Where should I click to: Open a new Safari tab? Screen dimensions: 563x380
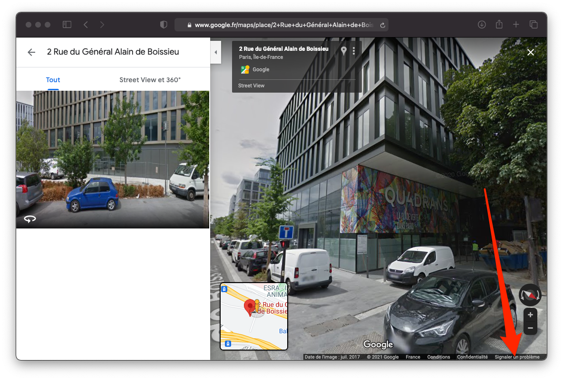click(516, 24)
